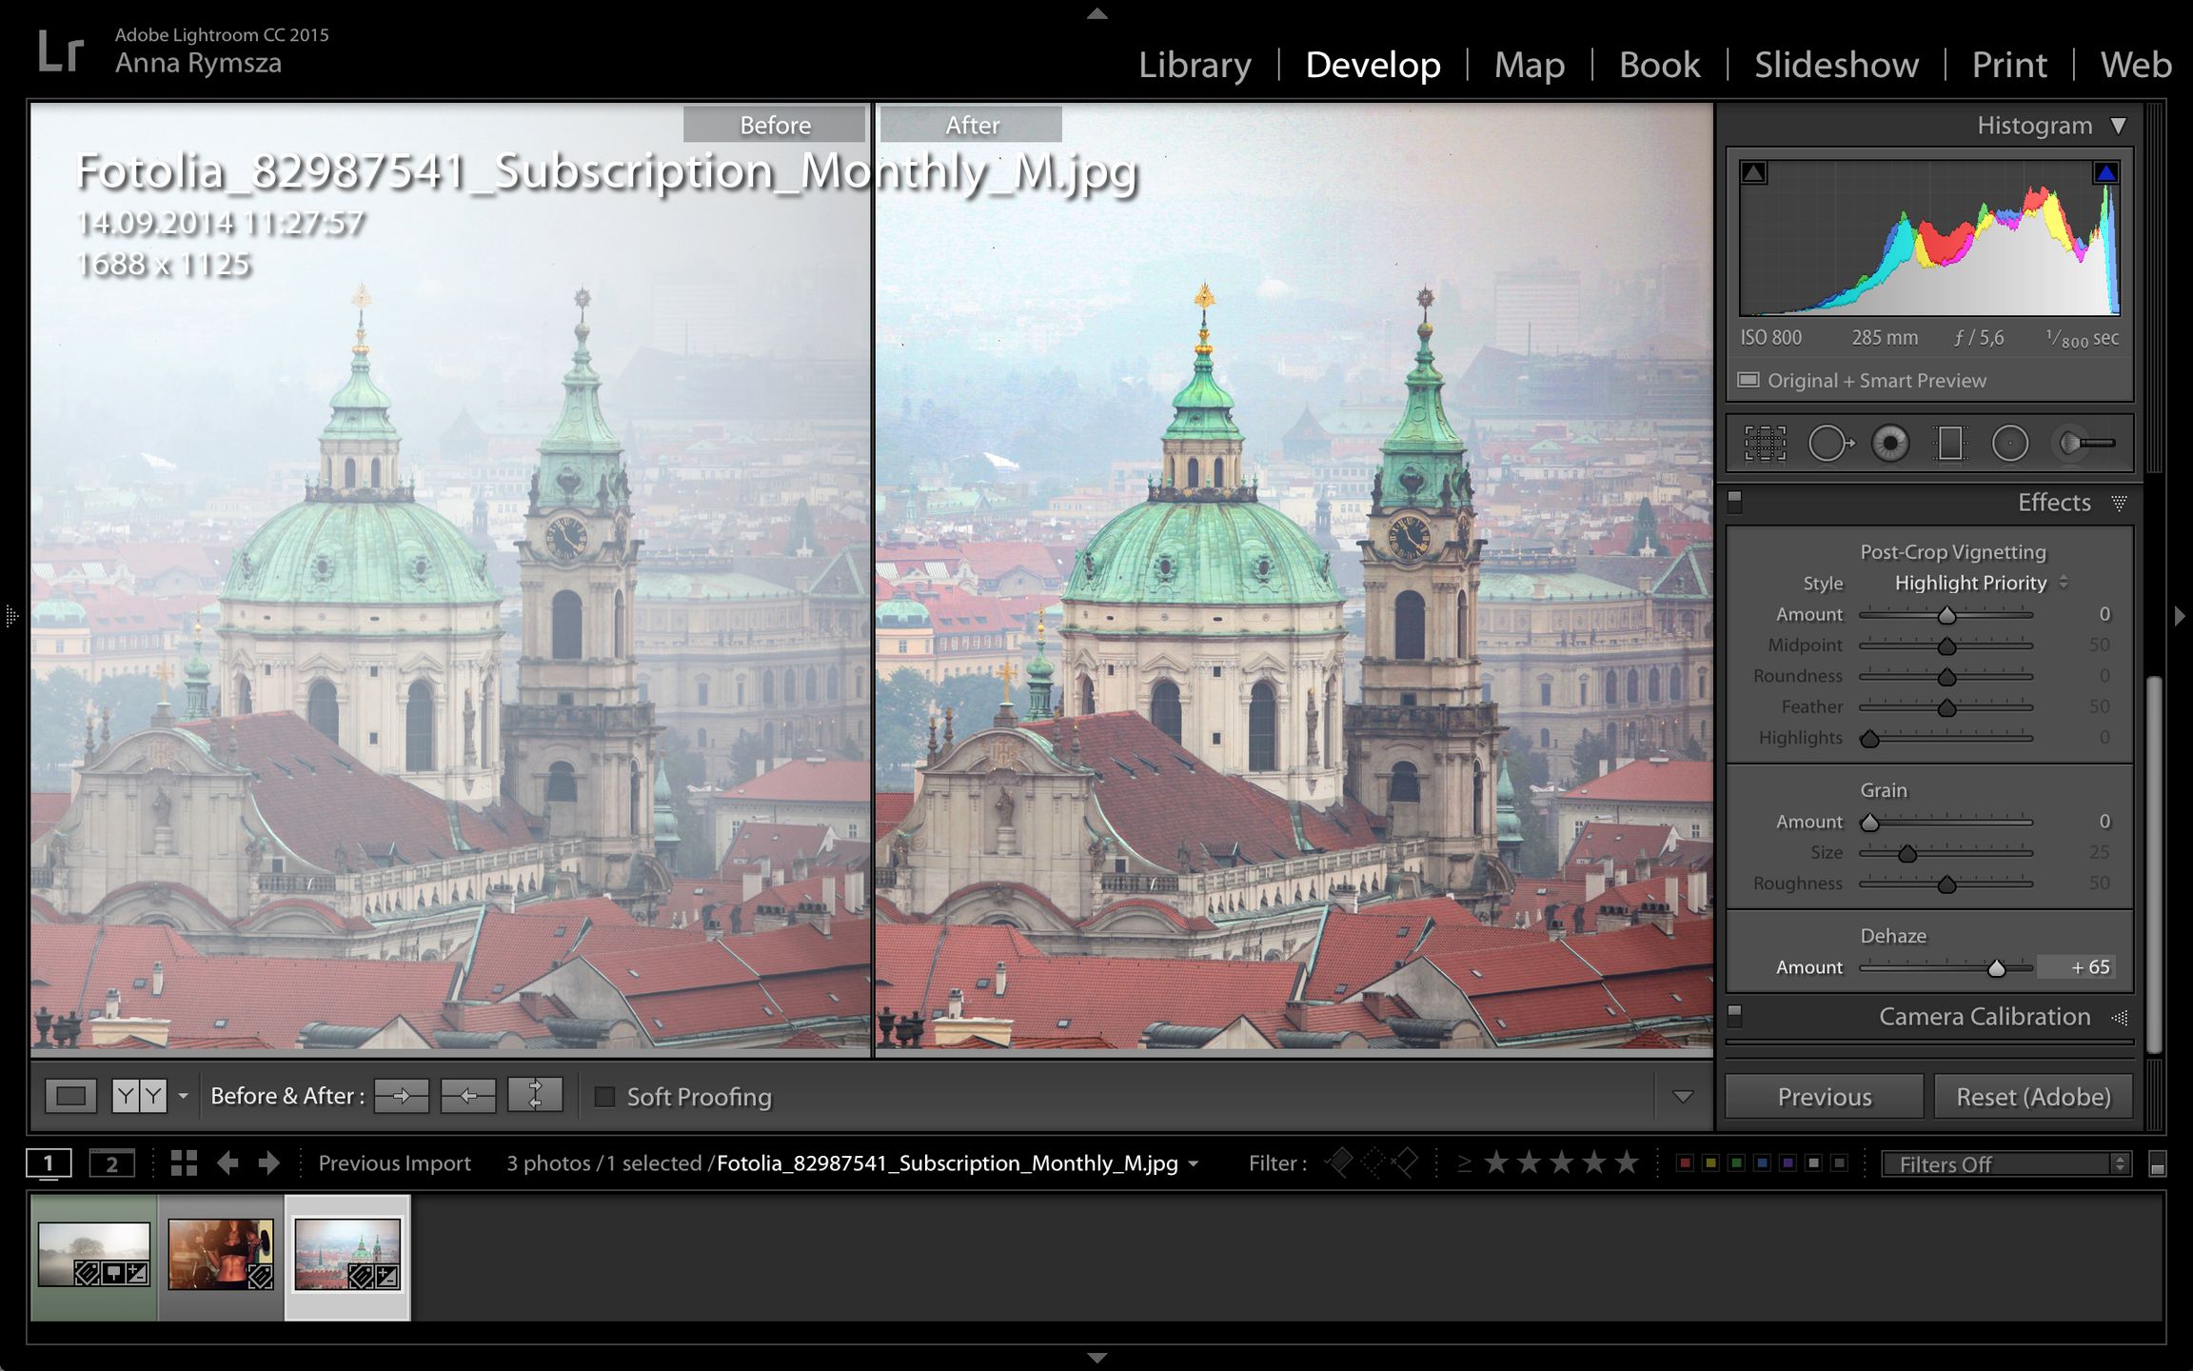Toggle the Effects panel on/off switch
Screen dimensions: 2193x1371
click(x=1734, y=501)
